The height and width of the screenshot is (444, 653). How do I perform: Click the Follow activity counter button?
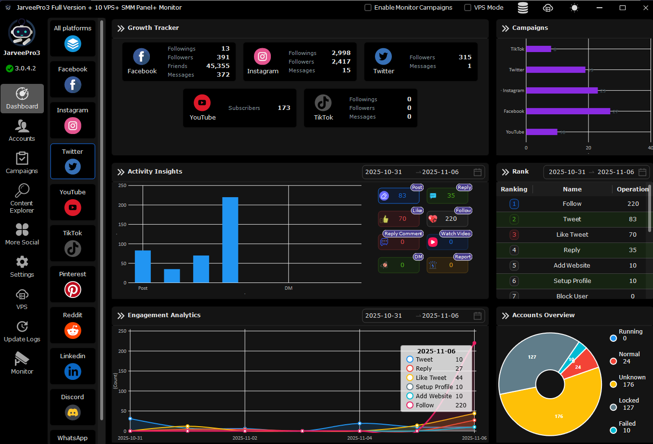447,219
